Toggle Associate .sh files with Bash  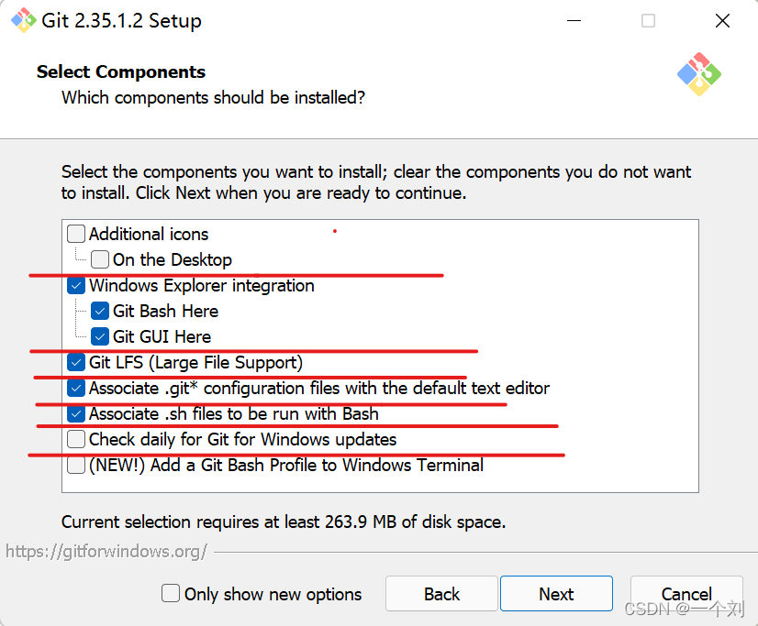tap(77, 413)
